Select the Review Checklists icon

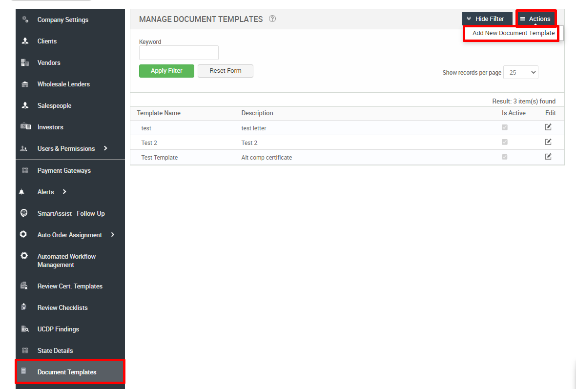[x=23, y=307]
